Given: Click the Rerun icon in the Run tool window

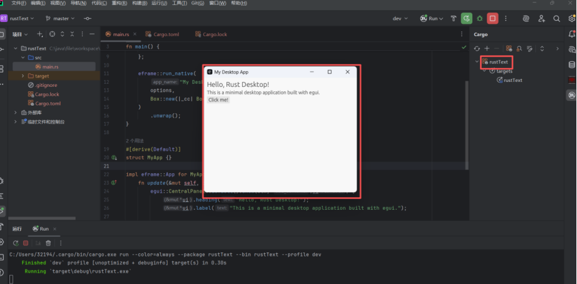Looking at the screenshot, I should 16,243.
